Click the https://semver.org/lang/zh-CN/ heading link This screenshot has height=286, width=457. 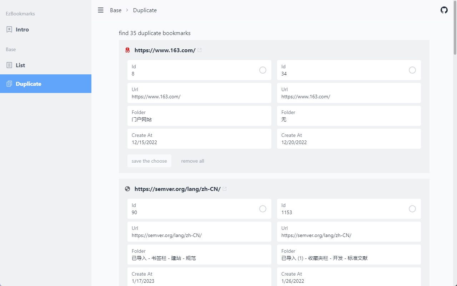click(x=177, y=189)
